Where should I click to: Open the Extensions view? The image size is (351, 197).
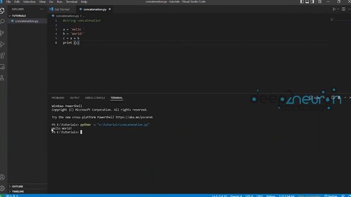2,55
